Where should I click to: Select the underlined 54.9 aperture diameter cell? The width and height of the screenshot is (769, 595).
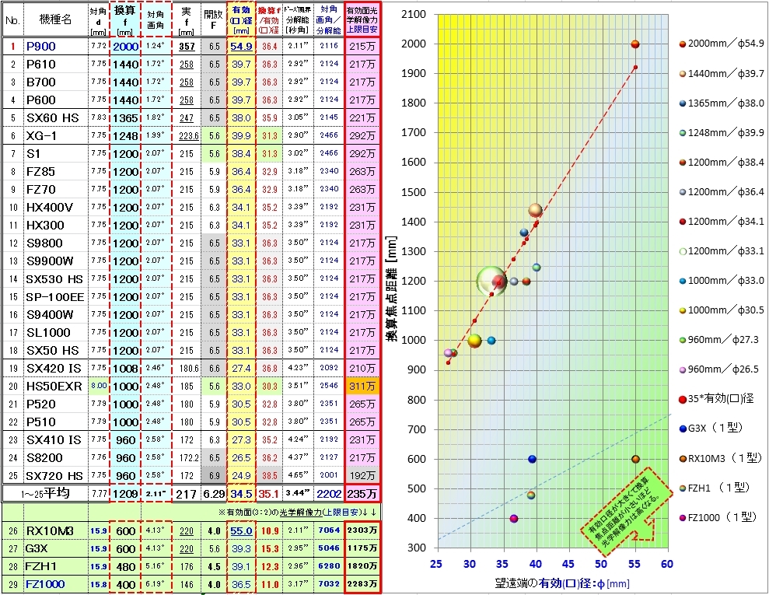tap(241, 47)
